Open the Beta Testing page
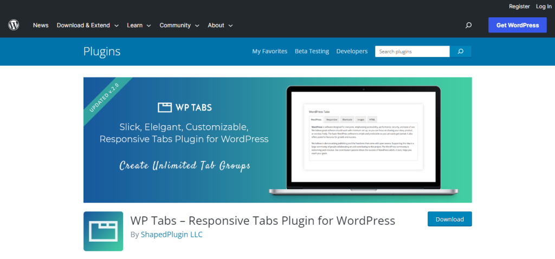 tap(312, 51)
